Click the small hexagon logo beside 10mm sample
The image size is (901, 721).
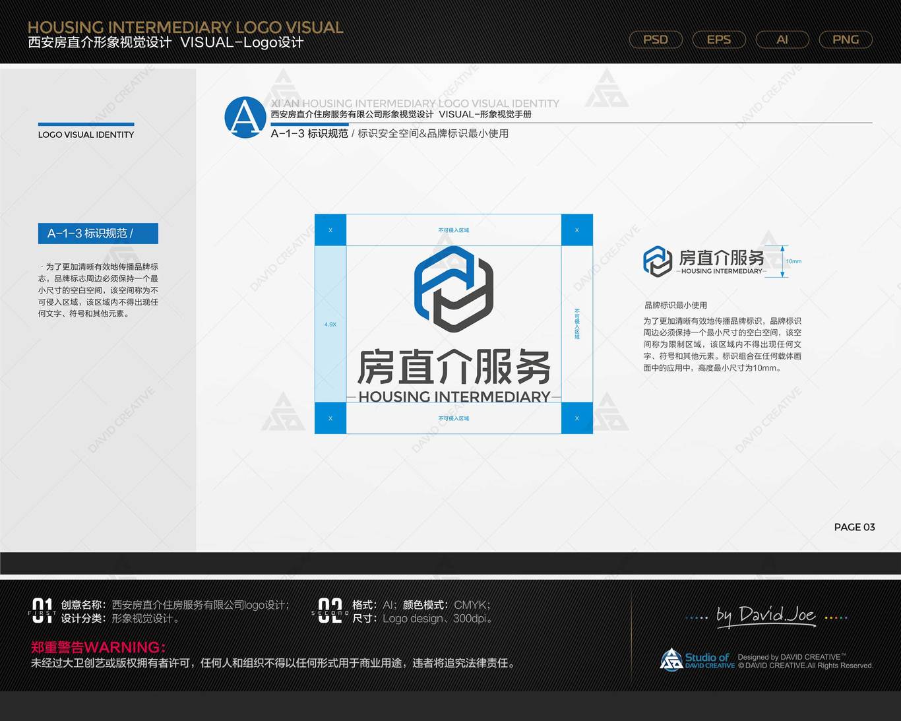click(x=658, y=261)
